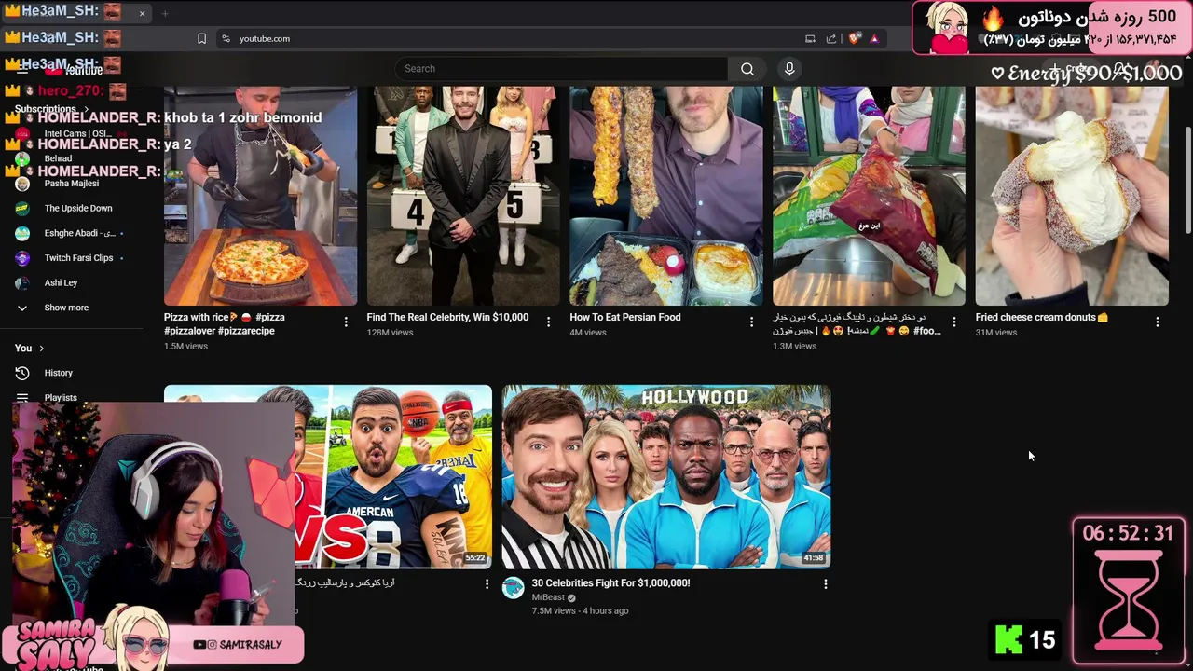This screenshot has height=671, width=1193.
Task: Click the Pasha Majlesi channel avatar
Action: click(x=22, y=184)
